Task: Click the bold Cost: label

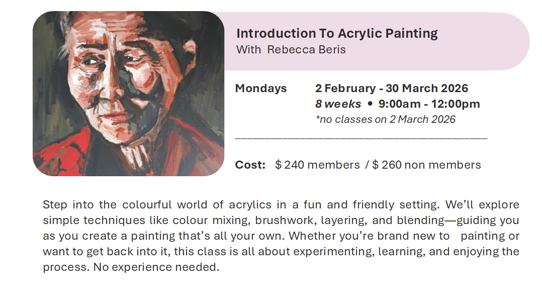Action: [250, 165]
